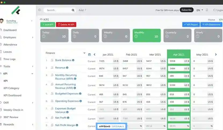Image resolution: width=223 pixels, height=130 pixels.
Task: Show info for Bank Balance KPI
Action: (x=73, y=60)
